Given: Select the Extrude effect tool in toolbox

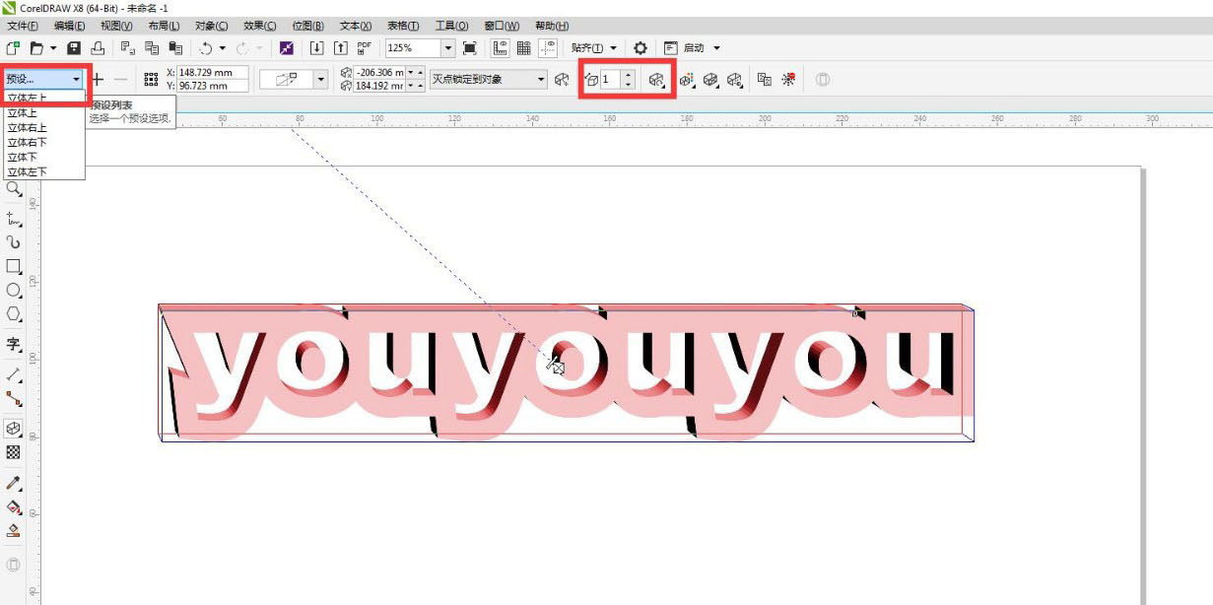Looking at the screenshot, I should (14, 429).
